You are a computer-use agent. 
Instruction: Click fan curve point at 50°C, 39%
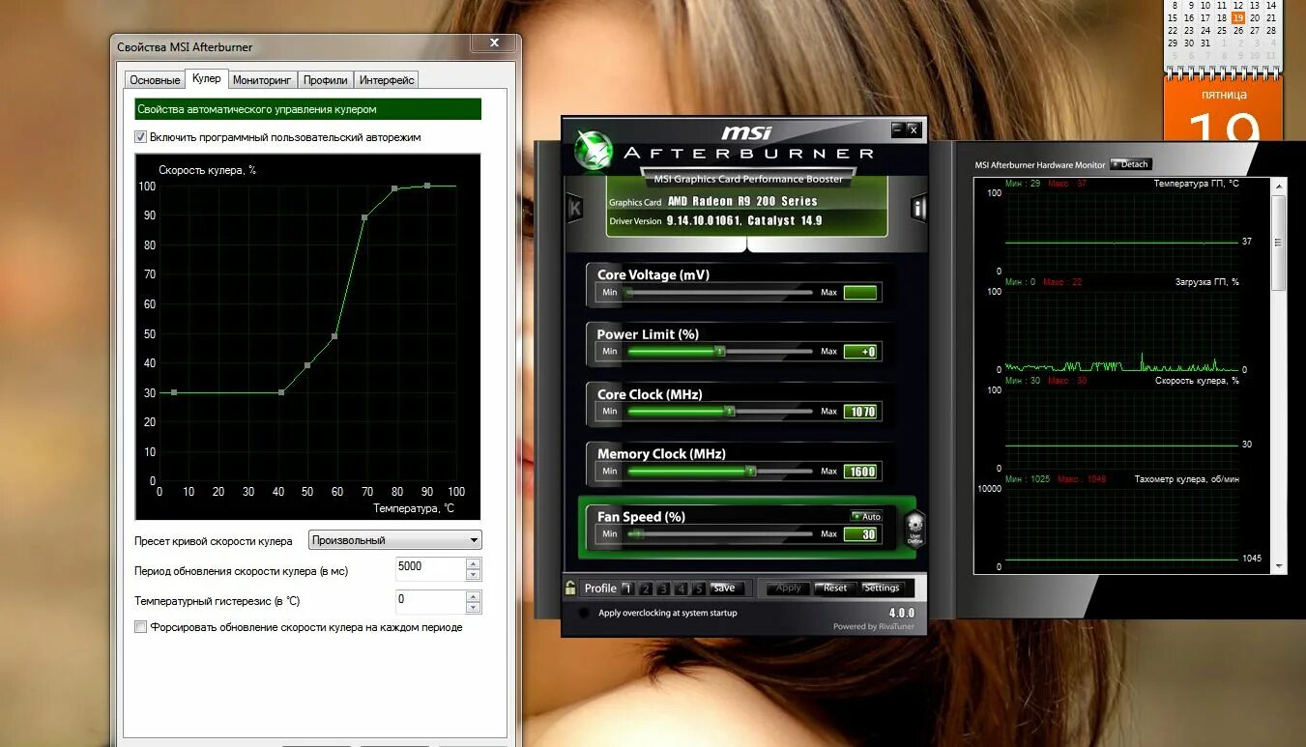pos(307,365)
